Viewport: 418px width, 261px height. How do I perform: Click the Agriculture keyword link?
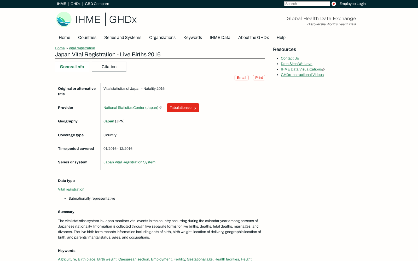67,259
